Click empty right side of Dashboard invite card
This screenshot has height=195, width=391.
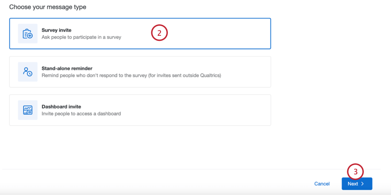(x=221, y=110)
